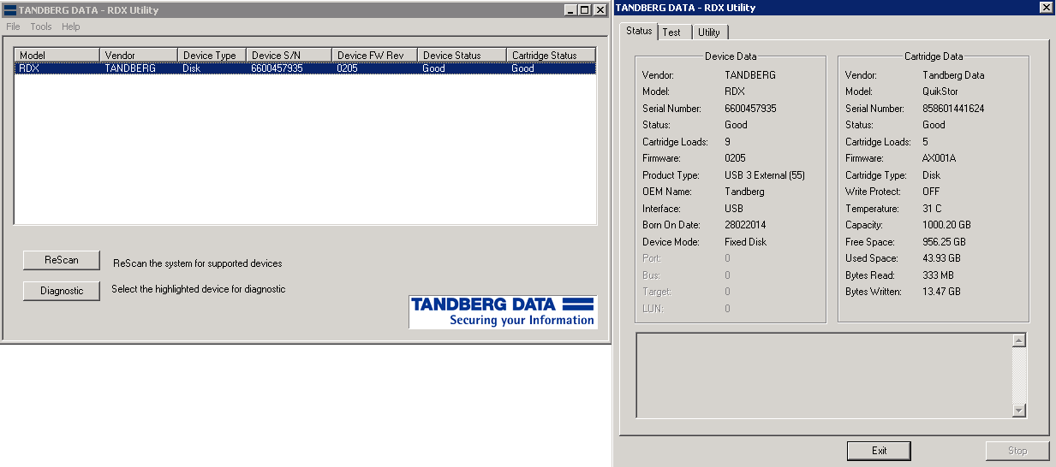Image resolution: width=1056 pixels, height=467 pixels.
Task: Select the RDX row in device list
Action: (x=305, y=68)
